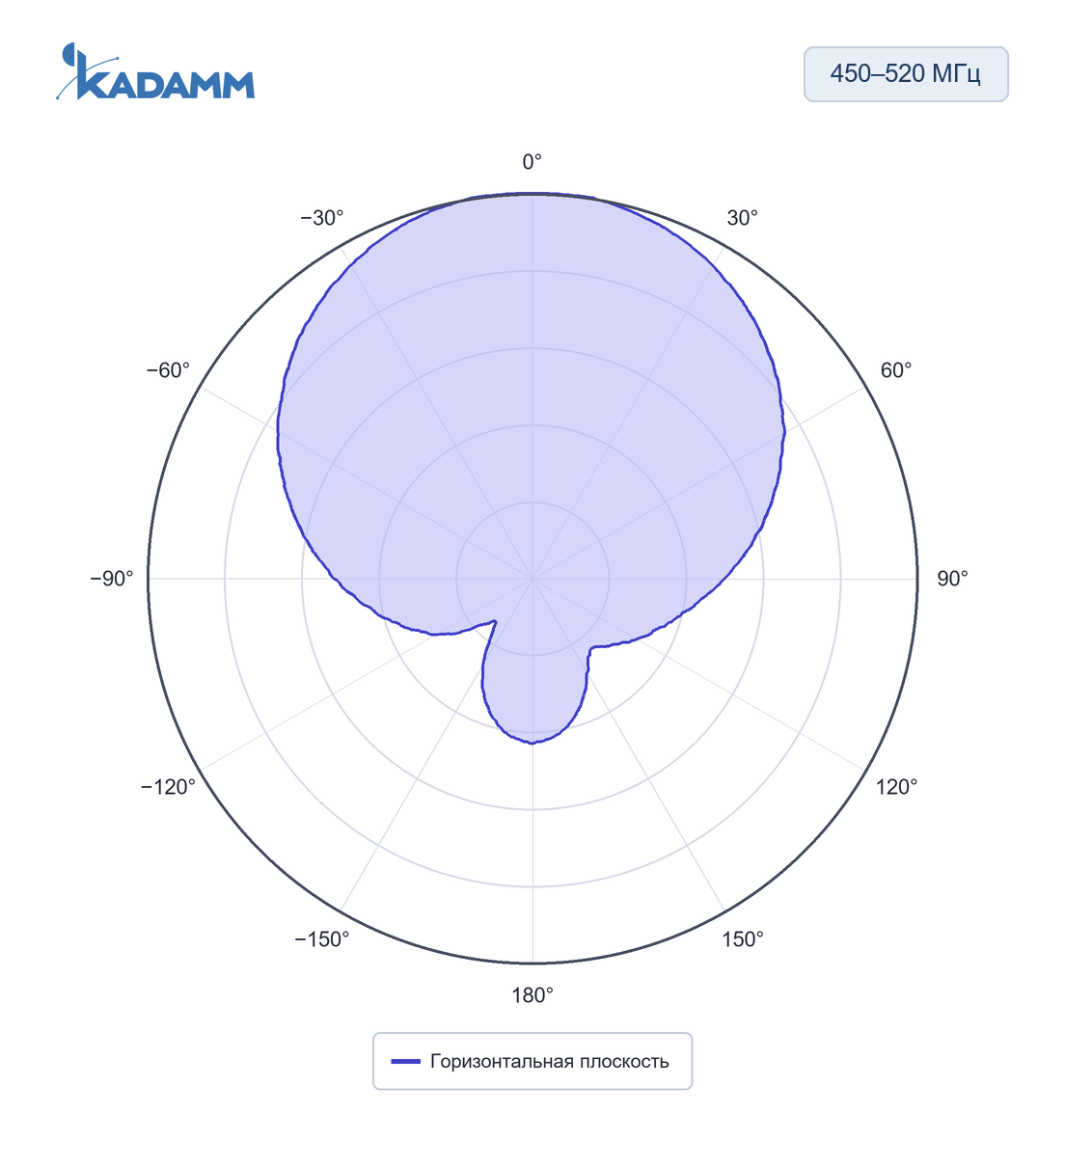Click the 180° angle label
The width and height of the screenshot is (1065, 1168).
point(532,995)
